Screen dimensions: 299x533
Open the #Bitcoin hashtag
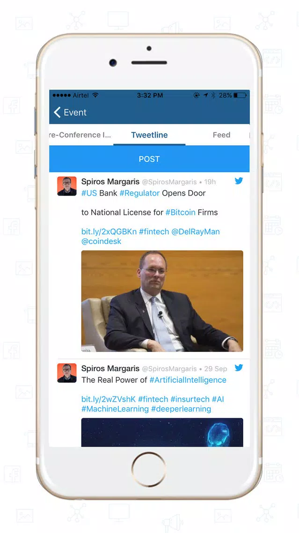(180, 213)
